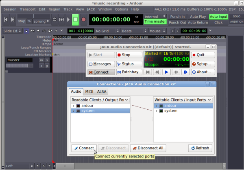Click the green Ardour stop button
Image resolution: width=244 pixels, height=170 pixels.
click(75, 19)
